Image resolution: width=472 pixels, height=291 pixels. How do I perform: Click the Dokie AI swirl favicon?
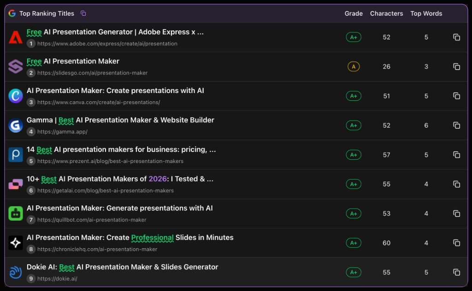point(16,272)
